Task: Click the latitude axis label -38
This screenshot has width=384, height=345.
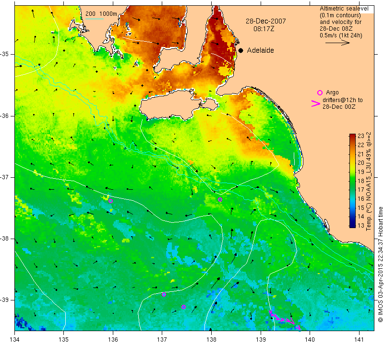Action: [5, 239]
